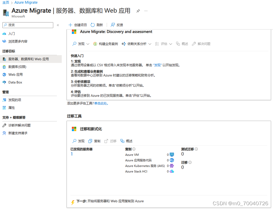The width and height of the screenshot is (273, 209).
Task: Open 反馈 feedback button
Action: click(117, 25)
